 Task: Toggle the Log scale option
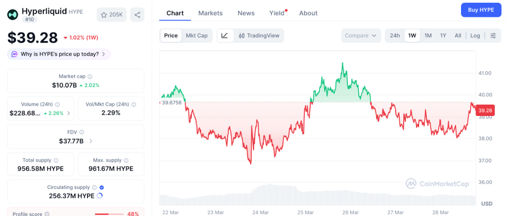point(475,36)
